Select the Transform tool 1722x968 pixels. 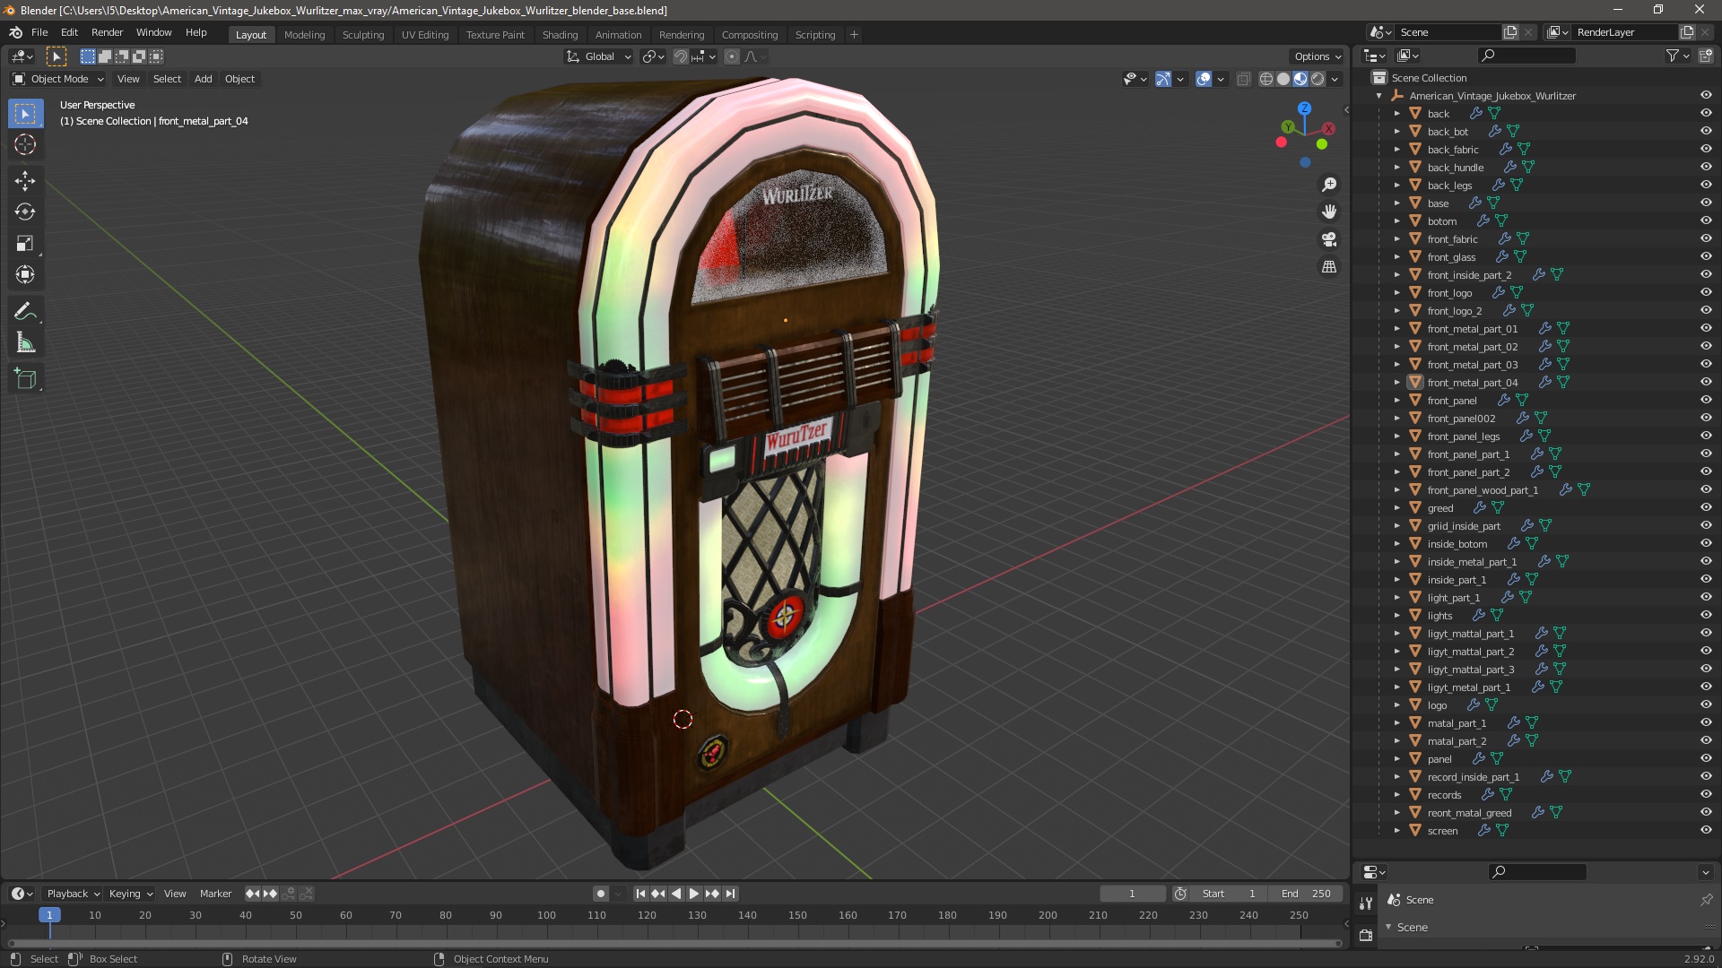[x=25, y=275]
